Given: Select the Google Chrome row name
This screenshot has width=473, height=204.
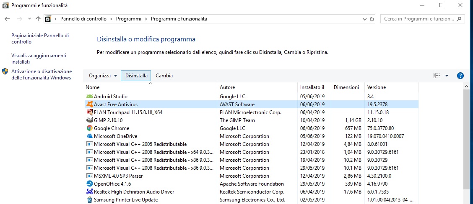Looking at the screenshot, I should pyautogui.click(x=112, y=128).
